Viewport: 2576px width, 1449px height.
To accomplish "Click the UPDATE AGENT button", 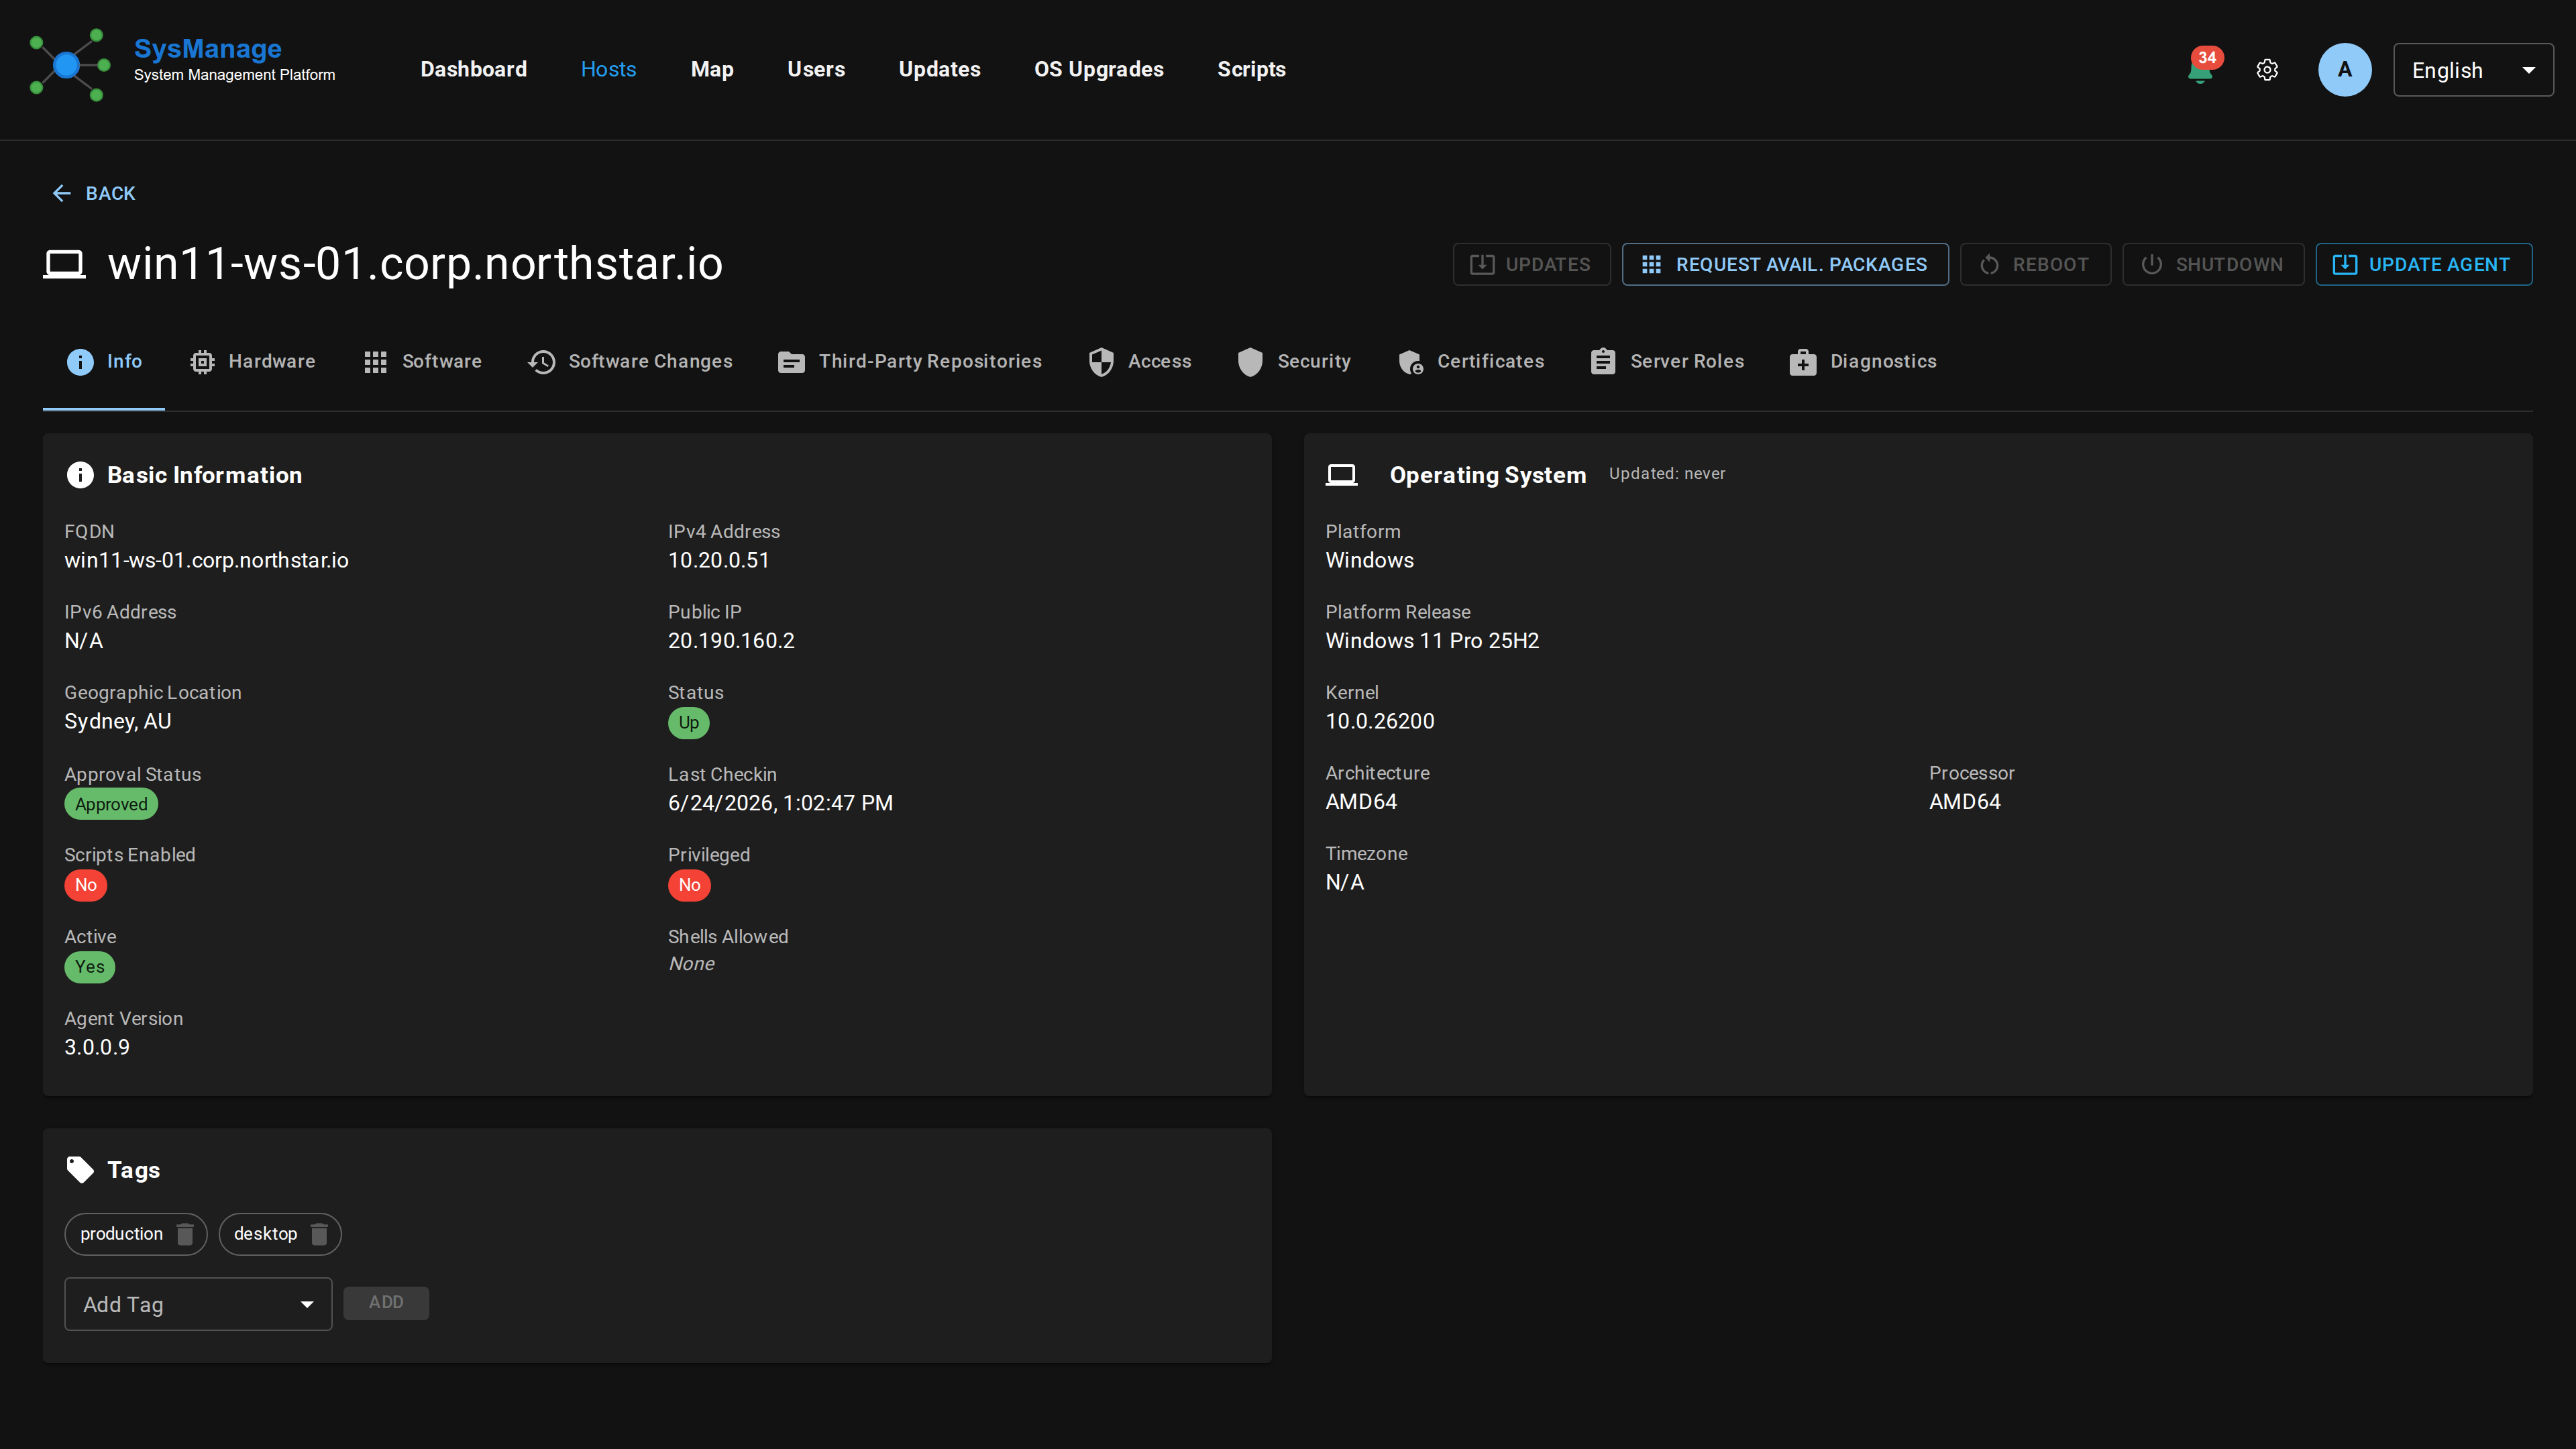I will tap(2423, 264).
